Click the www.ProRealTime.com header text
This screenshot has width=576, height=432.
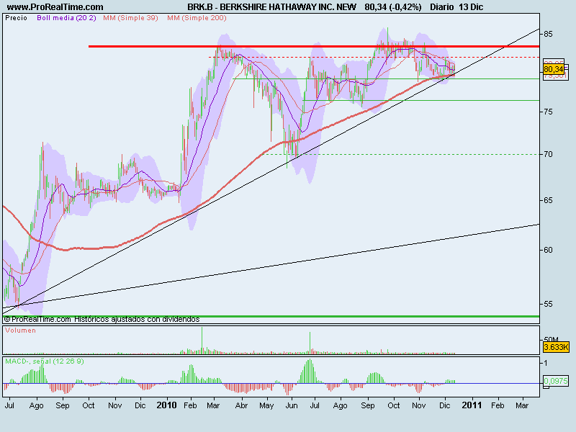[x=55, y=7]
